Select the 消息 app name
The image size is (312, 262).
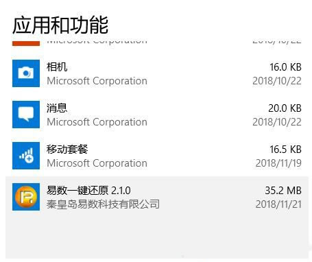tap(57, 108)
